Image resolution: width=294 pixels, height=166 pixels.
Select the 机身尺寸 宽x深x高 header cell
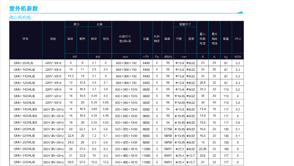click(x=125, y=39)
